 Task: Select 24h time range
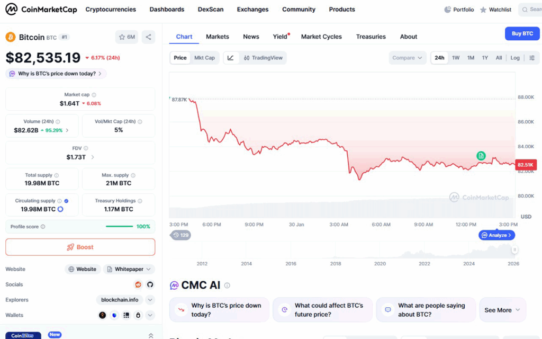(x=439, y=58)
